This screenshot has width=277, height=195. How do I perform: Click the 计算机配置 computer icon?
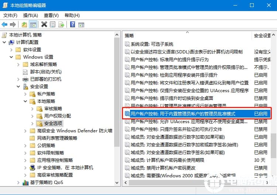point(11,42)
